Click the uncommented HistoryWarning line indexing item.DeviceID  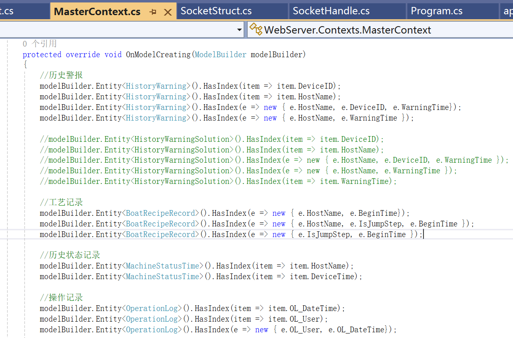coord(190,86)
